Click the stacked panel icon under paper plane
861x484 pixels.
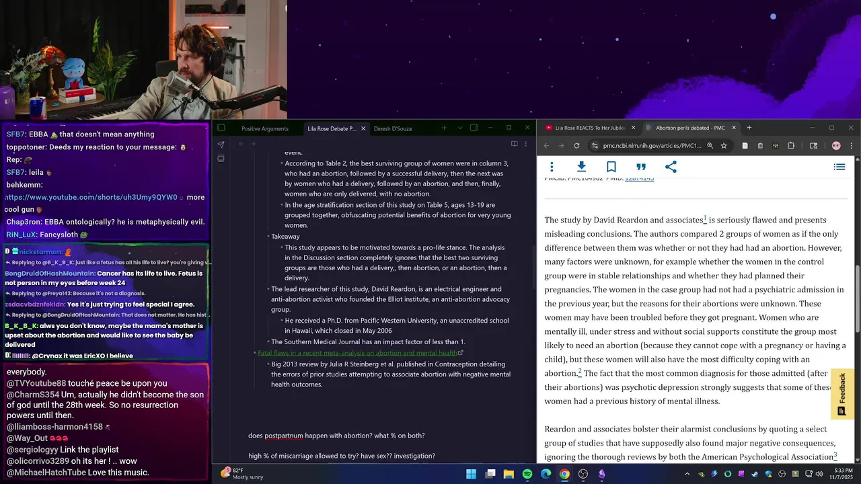click(221, 158)
